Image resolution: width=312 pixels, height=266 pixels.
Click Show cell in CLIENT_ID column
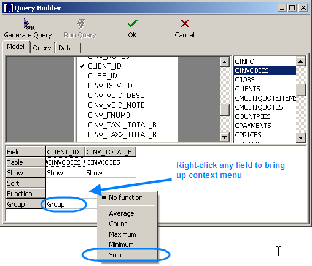65,173
